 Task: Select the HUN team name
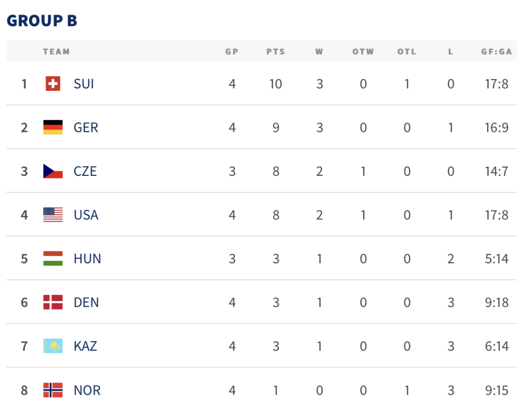click(x=87, y=259)
